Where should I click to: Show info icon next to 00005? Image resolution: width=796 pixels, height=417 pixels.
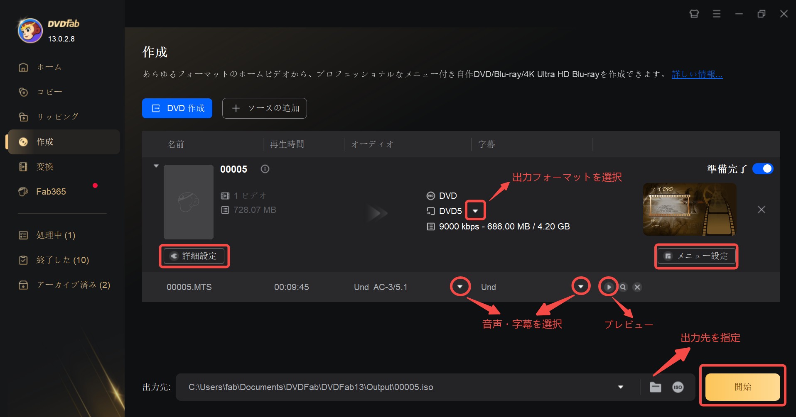click(x=265, y=169)
